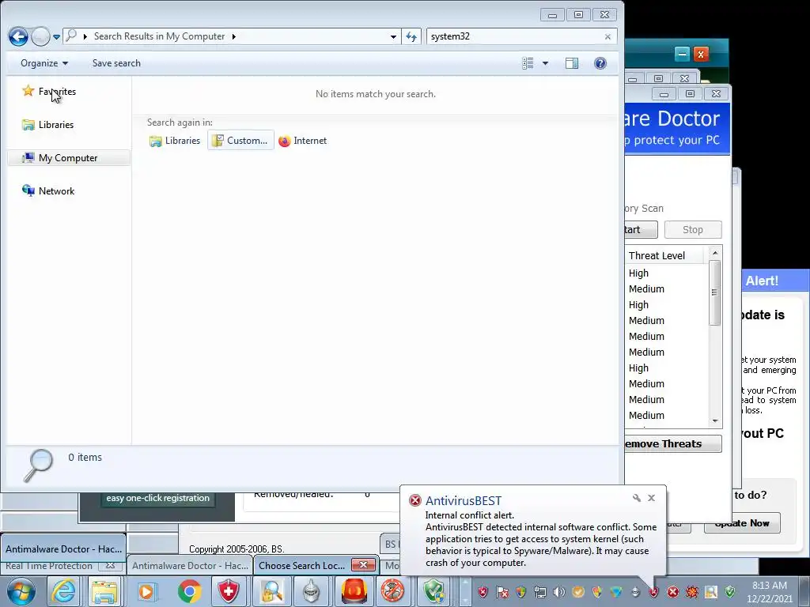Click easy one-click registration button

158,498
